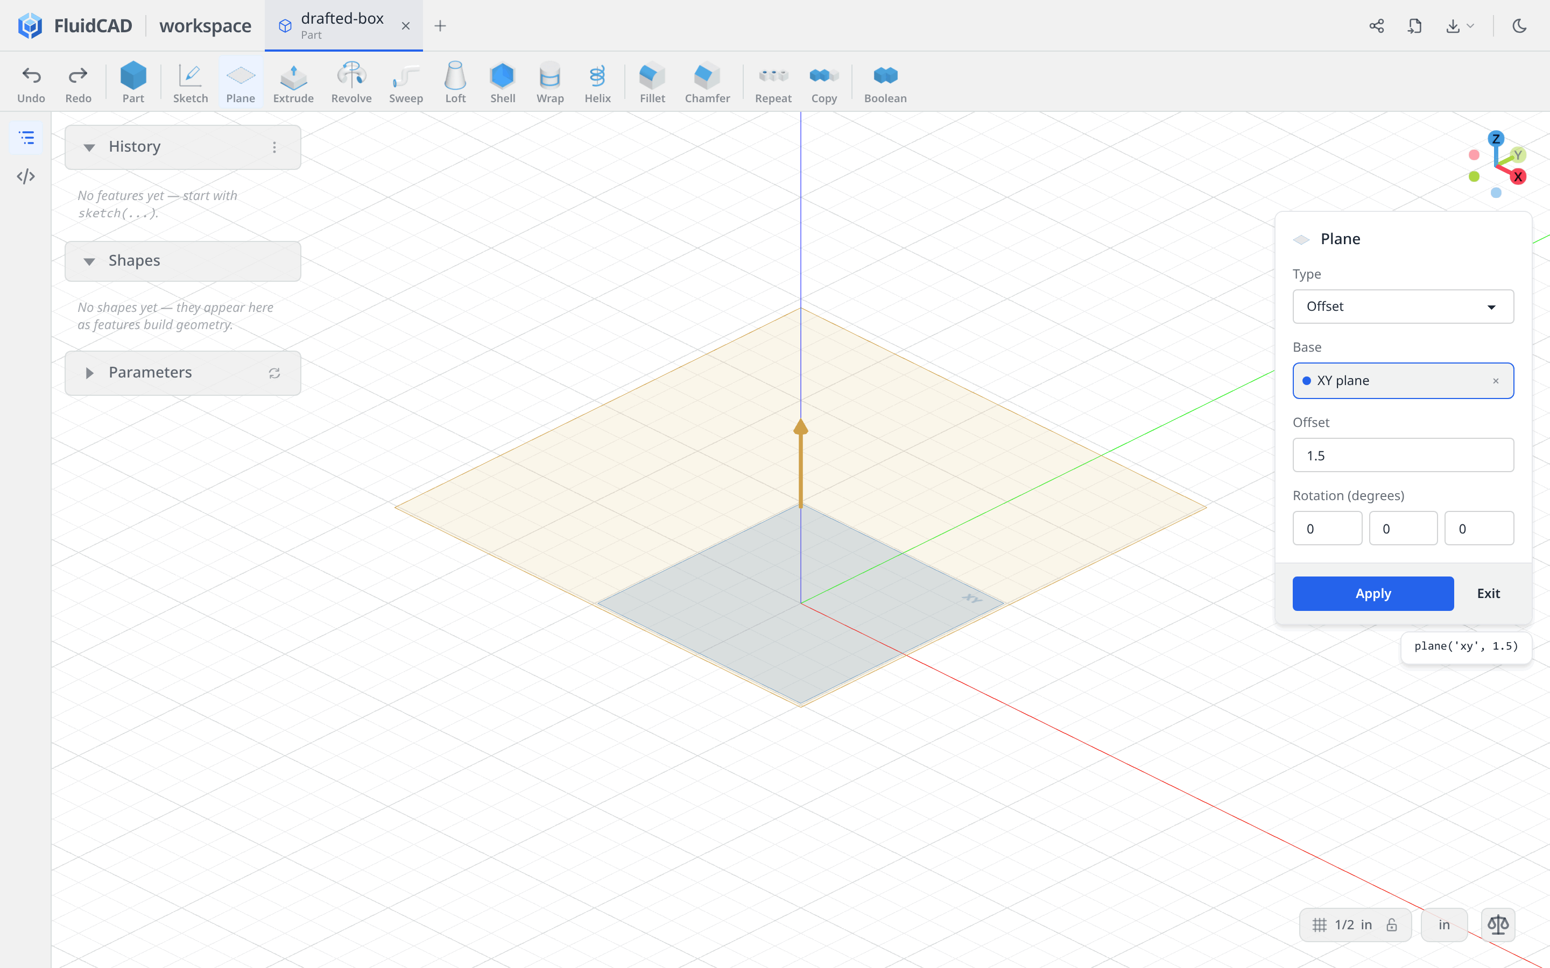
Task: Activate the Wrap tool
Action: (550, 82)
